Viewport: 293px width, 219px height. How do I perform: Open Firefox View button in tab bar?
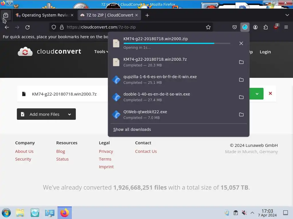(x=6, y=15)
